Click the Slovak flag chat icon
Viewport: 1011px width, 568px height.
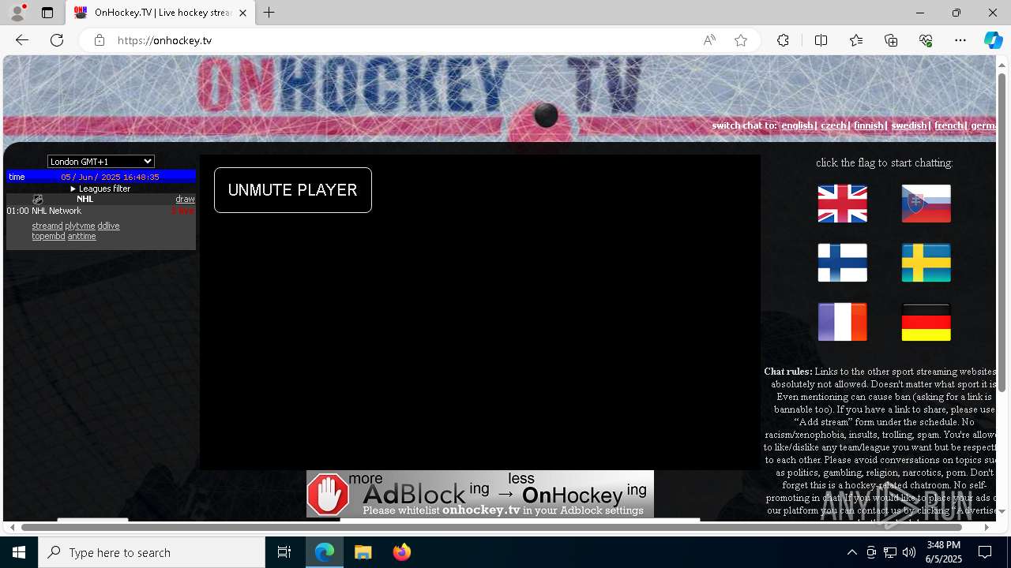[x=926, y=204]
